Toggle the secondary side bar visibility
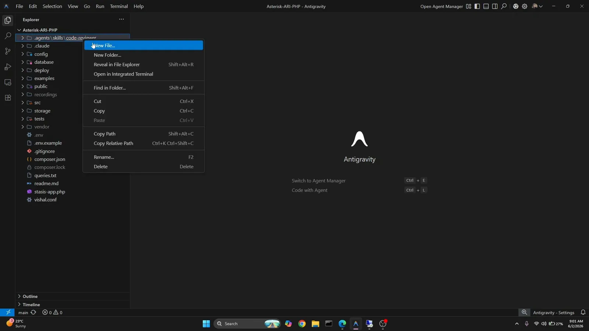The width and height of the screenshot is (589, 331). click(x=495, y=6)
